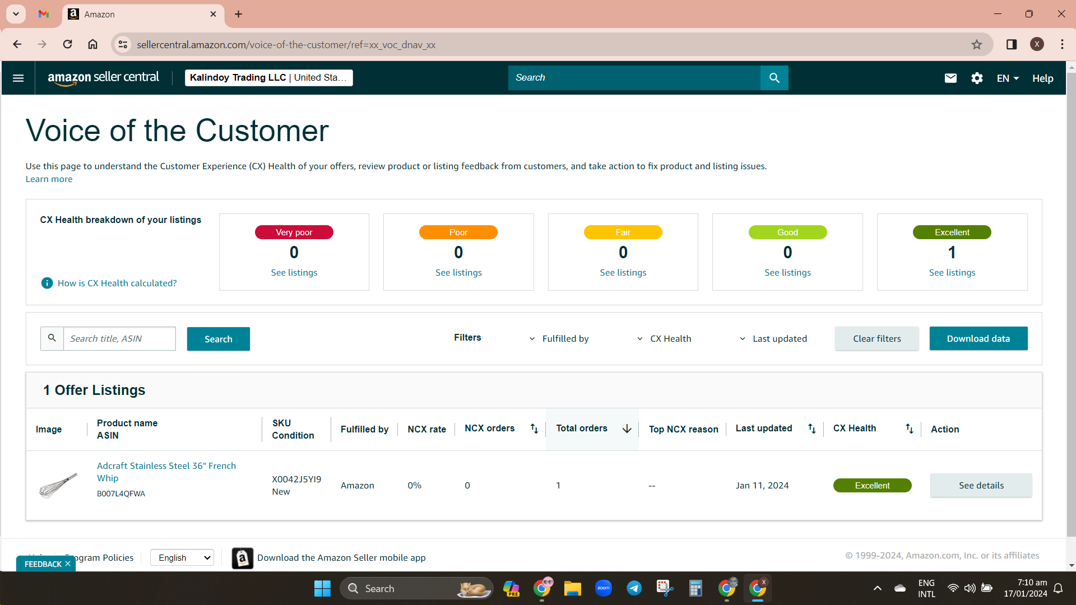Screen dimensions: 1076x605
Task: Click the magnifier icon beside title search
Action: tap(52, 338)
